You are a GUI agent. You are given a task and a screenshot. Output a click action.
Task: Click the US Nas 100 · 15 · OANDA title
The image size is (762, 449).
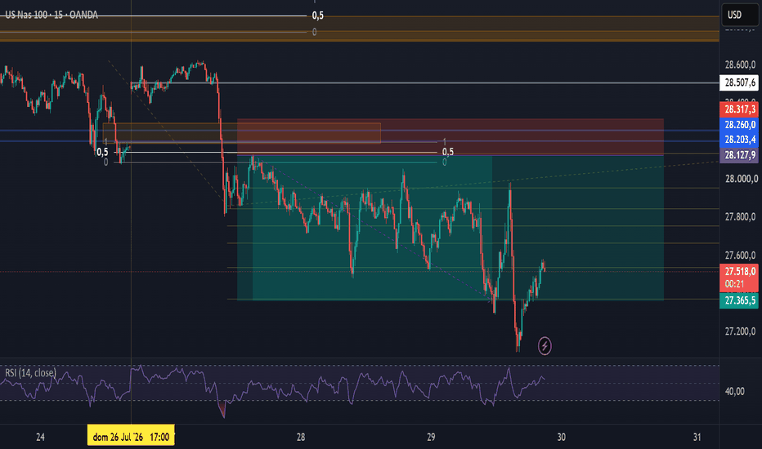(x=52, y=15)
